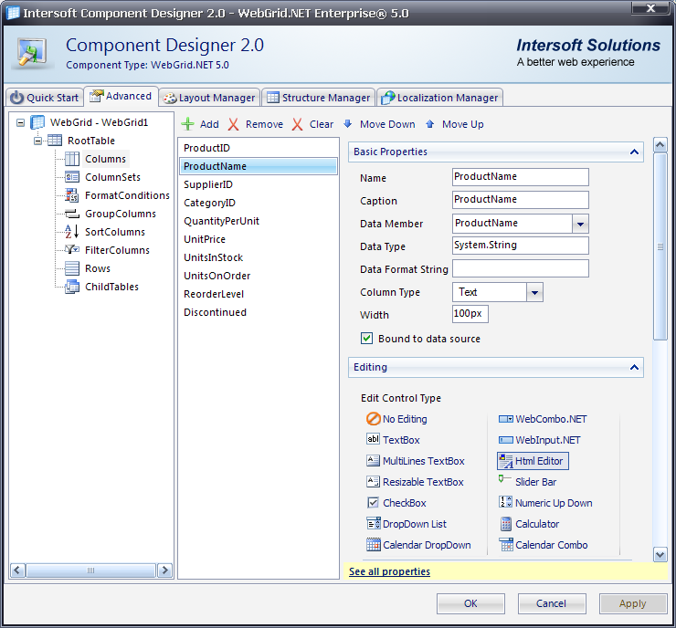Click the Cancel button
The height and width of the screenshot is (628, 676).
[552, 603]
